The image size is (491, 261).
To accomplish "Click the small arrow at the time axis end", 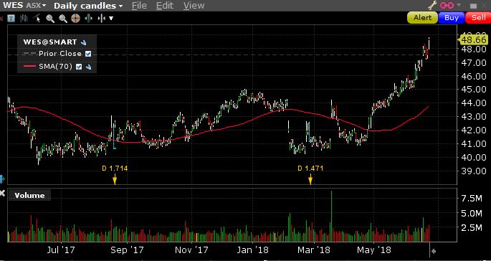I will coord(434,251).
